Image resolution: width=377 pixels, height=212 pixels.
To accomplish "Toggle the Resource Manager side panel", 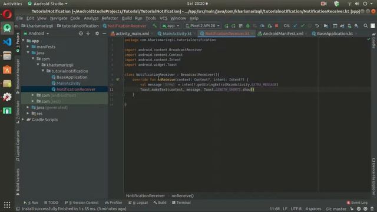I will (18, 76).
